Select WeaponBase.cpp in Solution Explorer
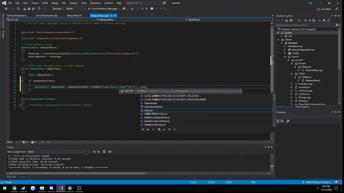Image resolution: width=344 pixels, height=193 pixels. click(x=314, y=70)
